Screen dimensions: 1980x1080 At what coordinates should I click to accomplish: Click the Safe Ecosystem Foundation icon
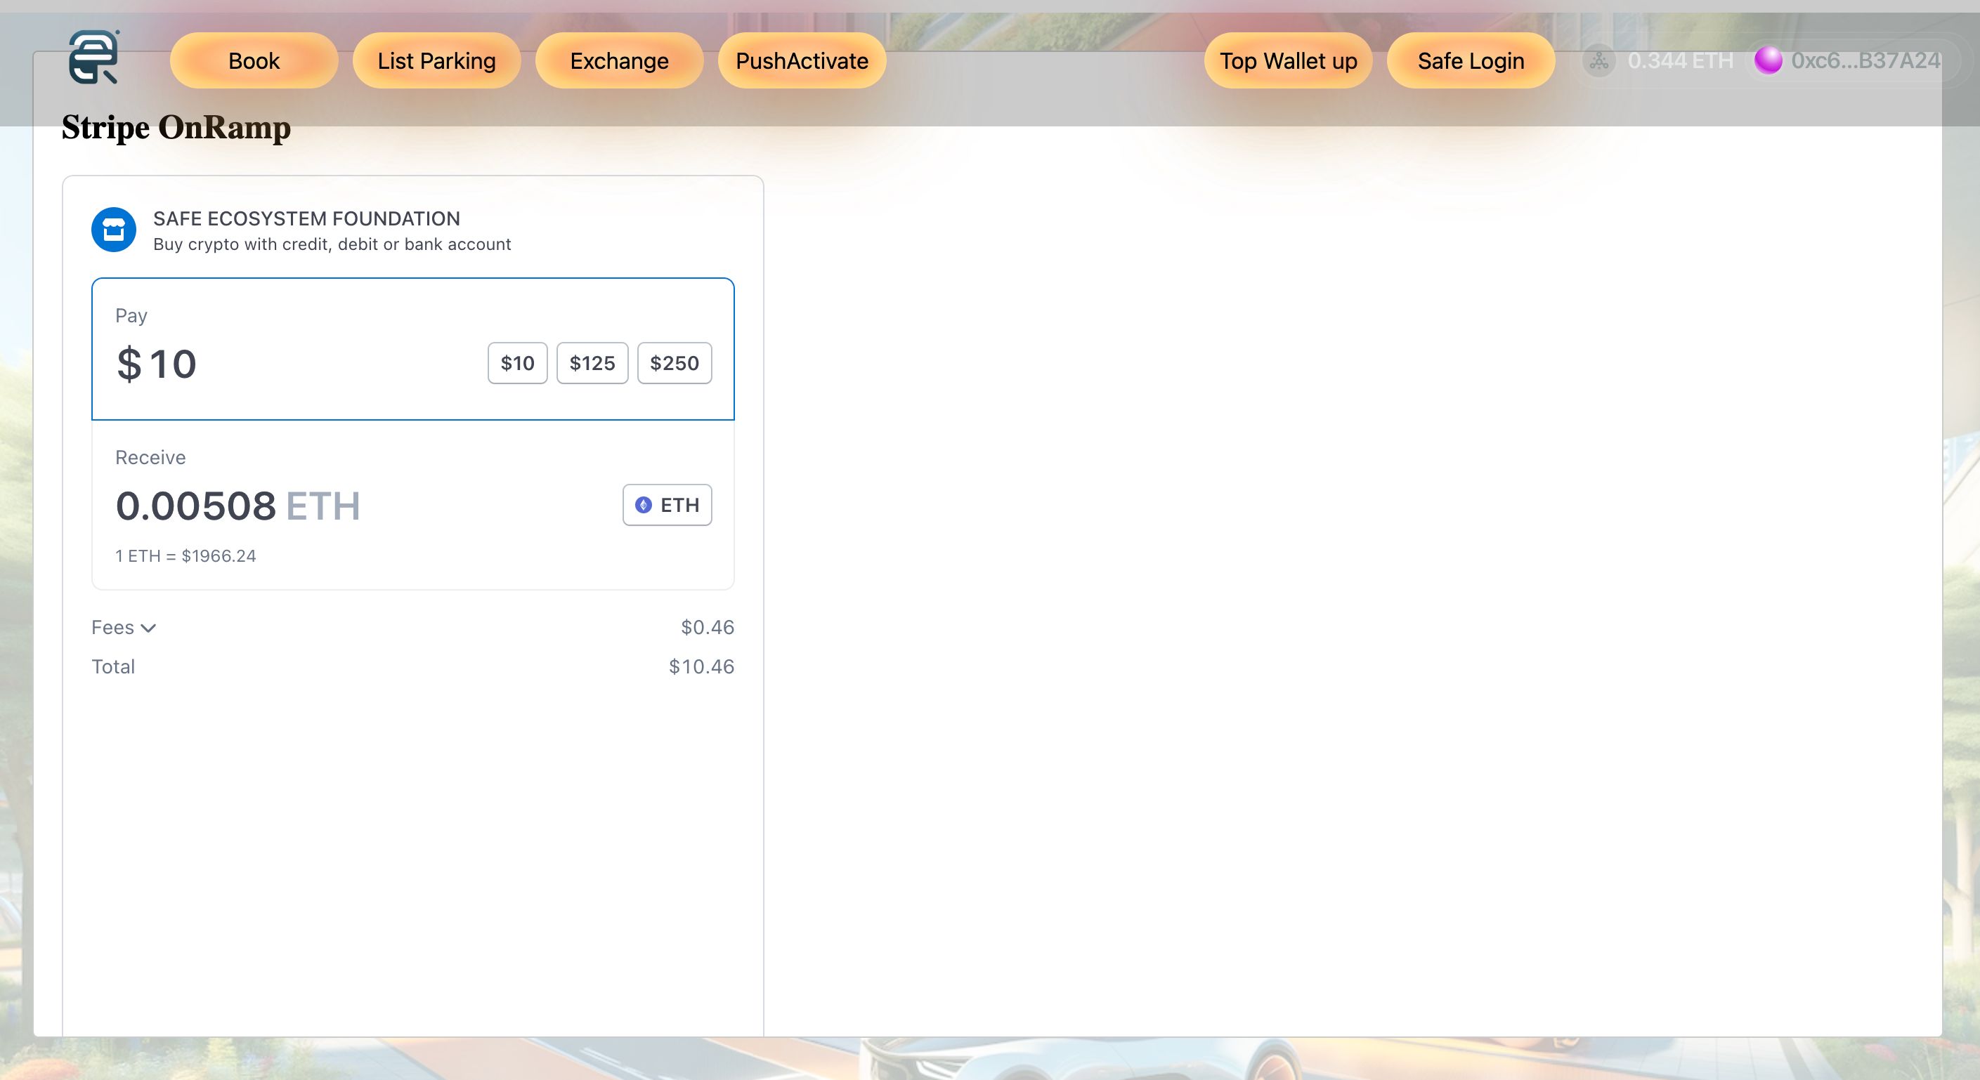[112, 229]
